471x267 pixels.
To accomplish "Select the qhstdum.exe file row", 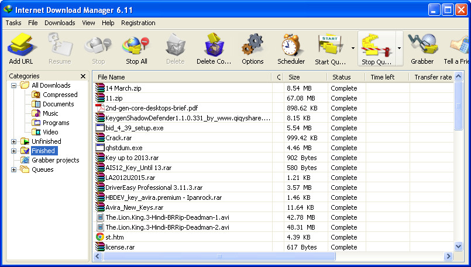I will click(273, 148).
